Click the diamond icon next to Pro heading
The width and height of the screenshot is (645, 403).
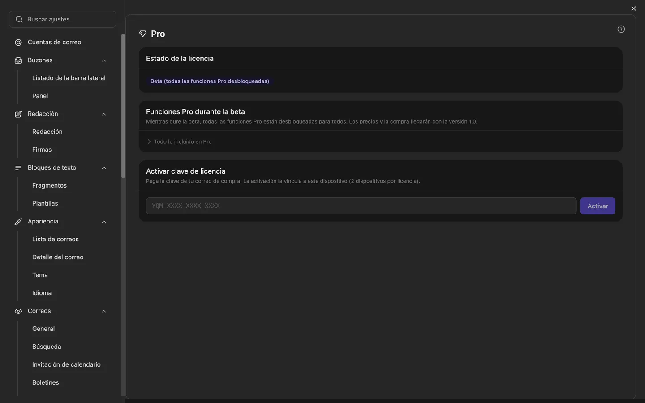(143, 34)
